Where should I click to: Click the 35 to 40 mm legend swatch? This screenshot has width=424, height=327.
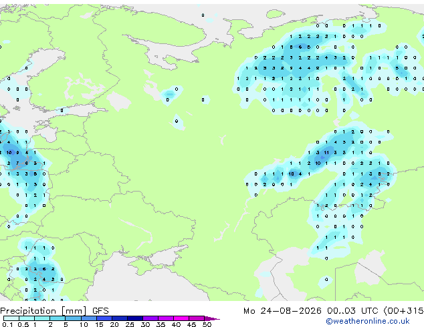tap(166, 318)
